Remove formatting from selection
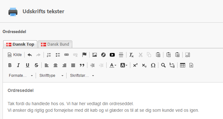The height and width of the screenshot is (119, 223). pyautogui.click(x=132, y=55)
